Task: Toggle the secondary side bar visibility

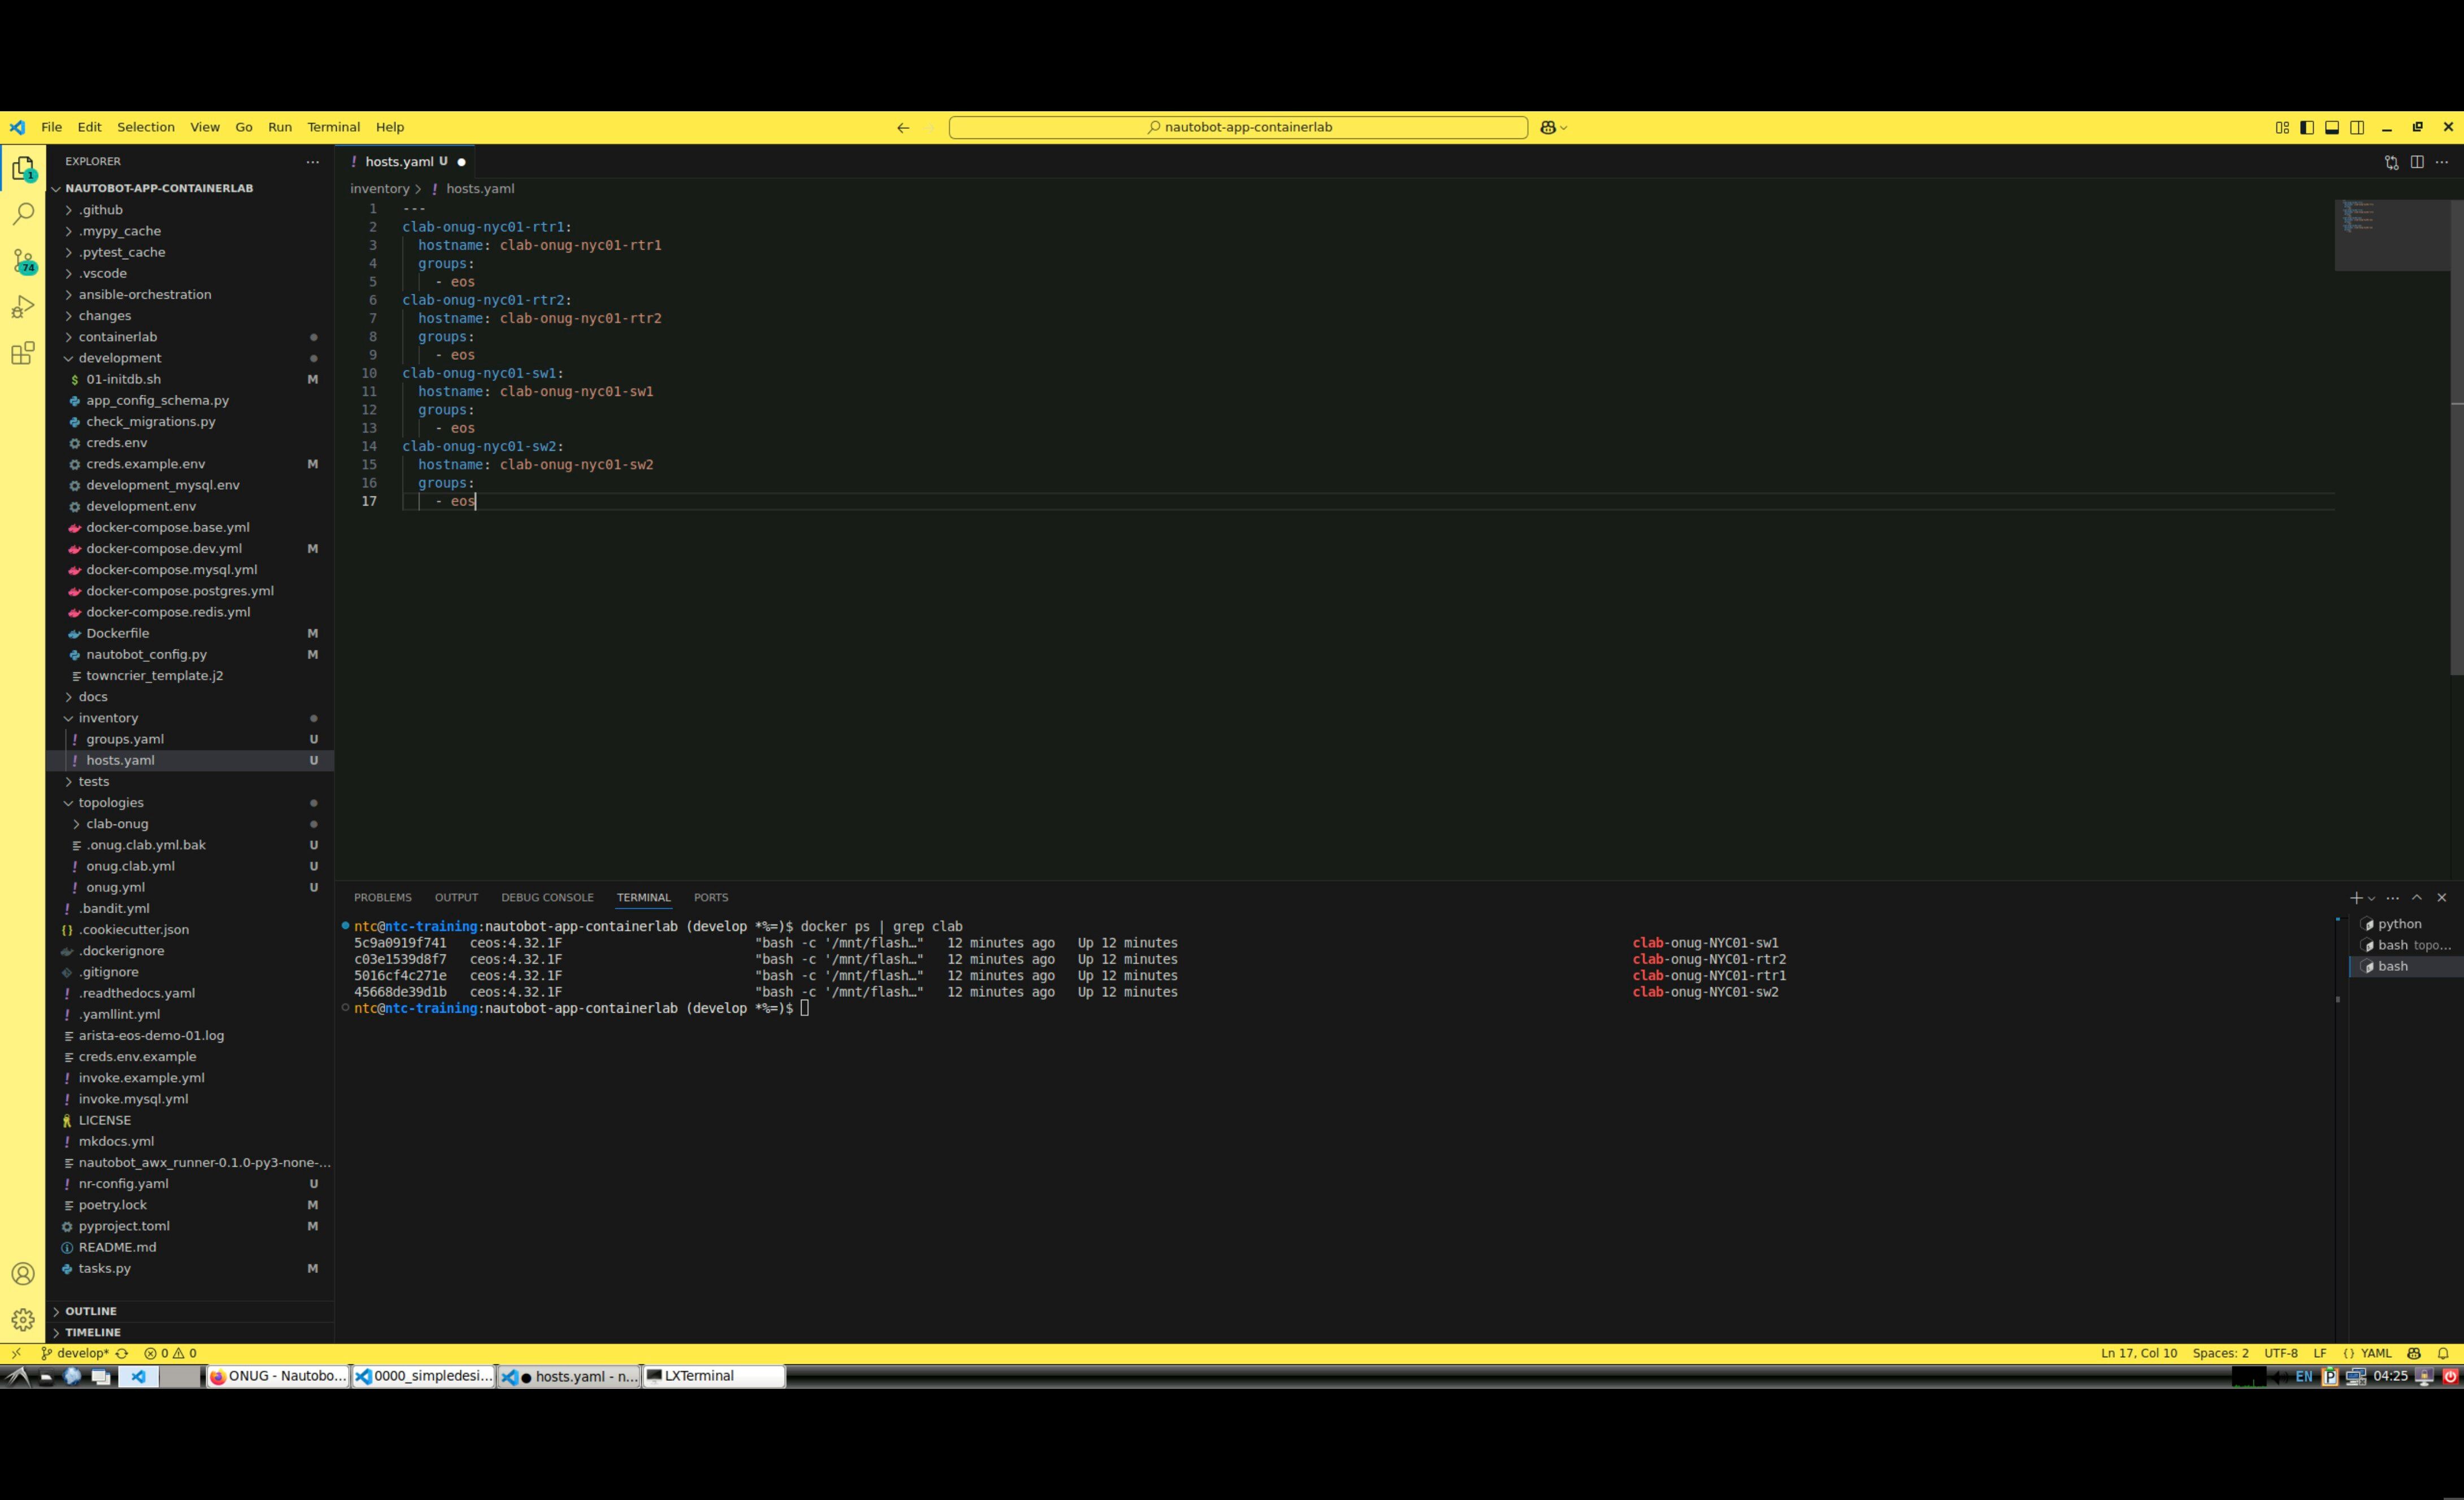Action: click(2357, 127)
